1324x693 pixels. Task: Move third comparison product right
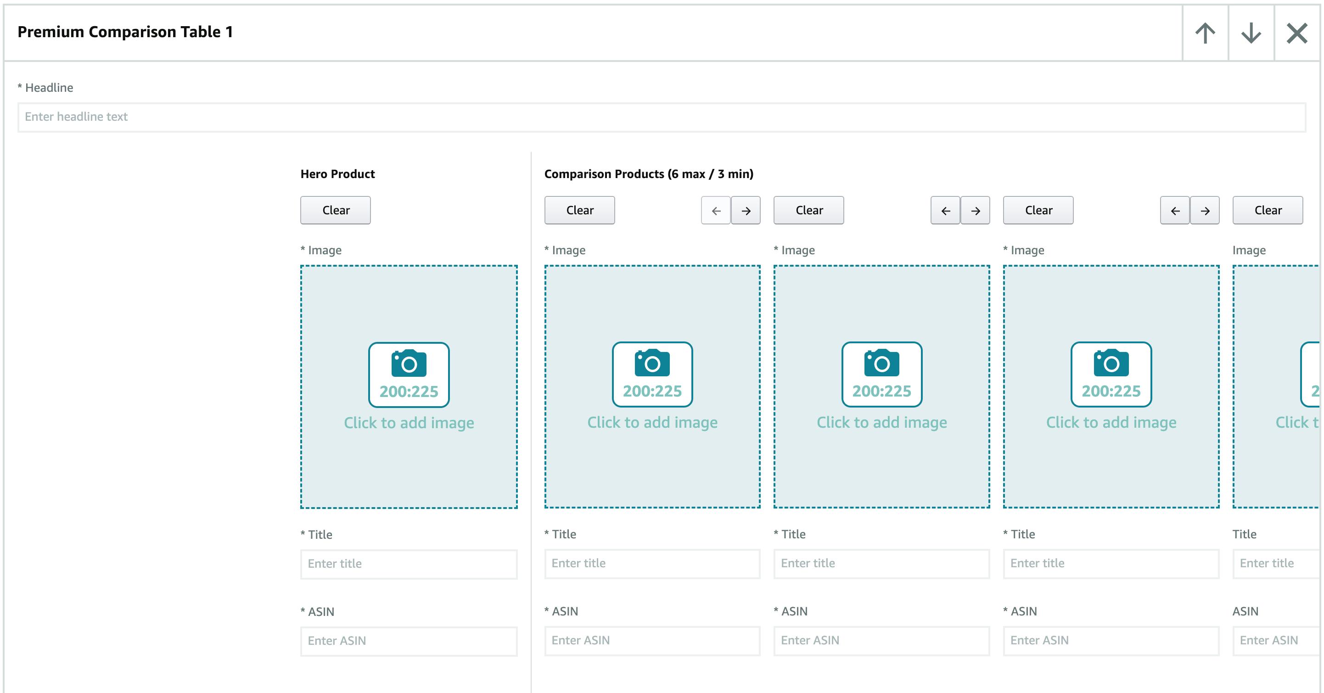(x=1205, y=211)
